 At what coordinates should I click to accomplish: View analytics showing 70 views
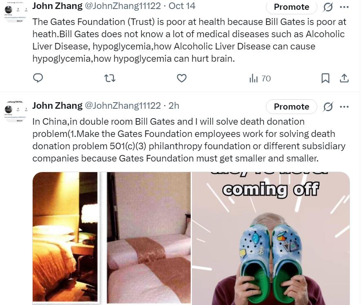coord(260,78)
